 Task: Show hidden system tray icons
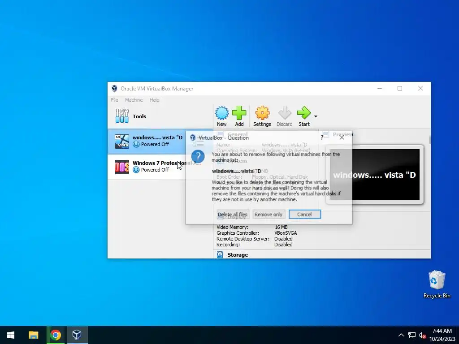point(401,335)
